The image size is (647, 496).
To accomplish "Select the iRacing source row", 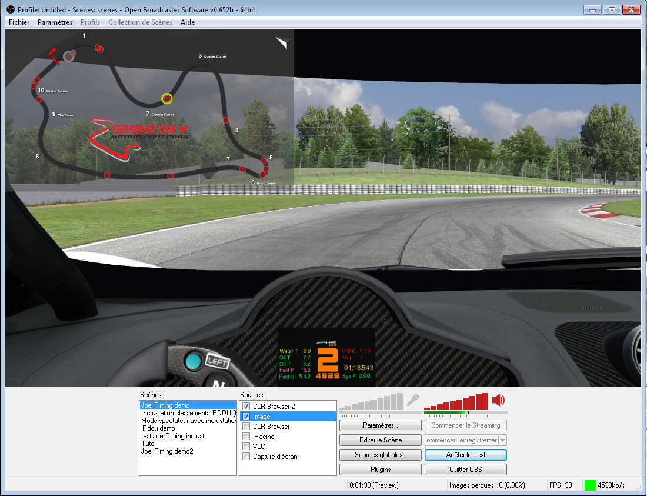I will tap(288, 436).
